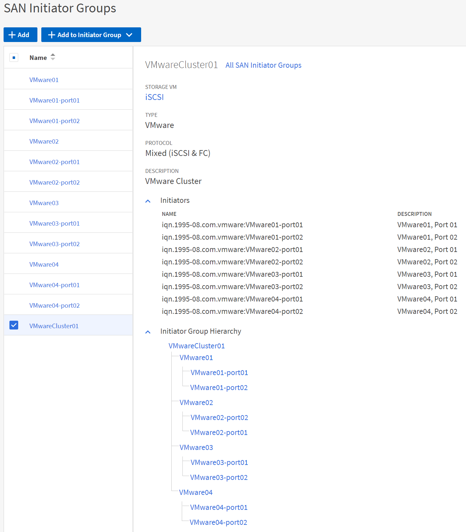This screenshot has height=532, width=466.
Task: Select VMware03 node in the hierarchy tree
Action: (196, 447)
